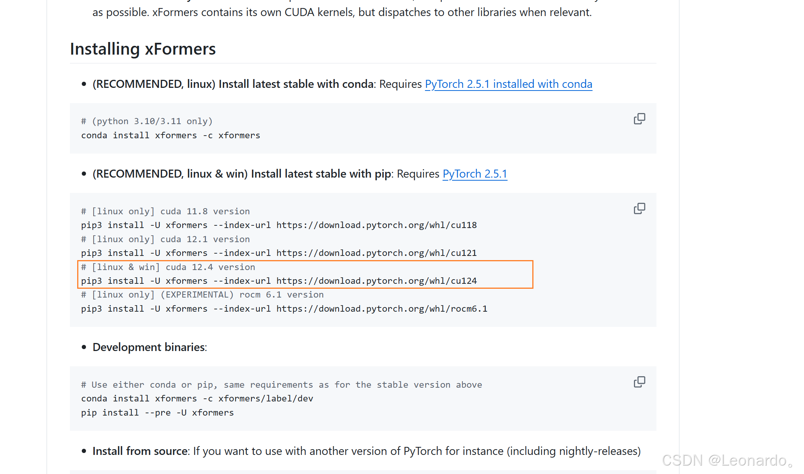Click the pip3 install command ending in cu121
804x474 pixels.
coord(279,253)
